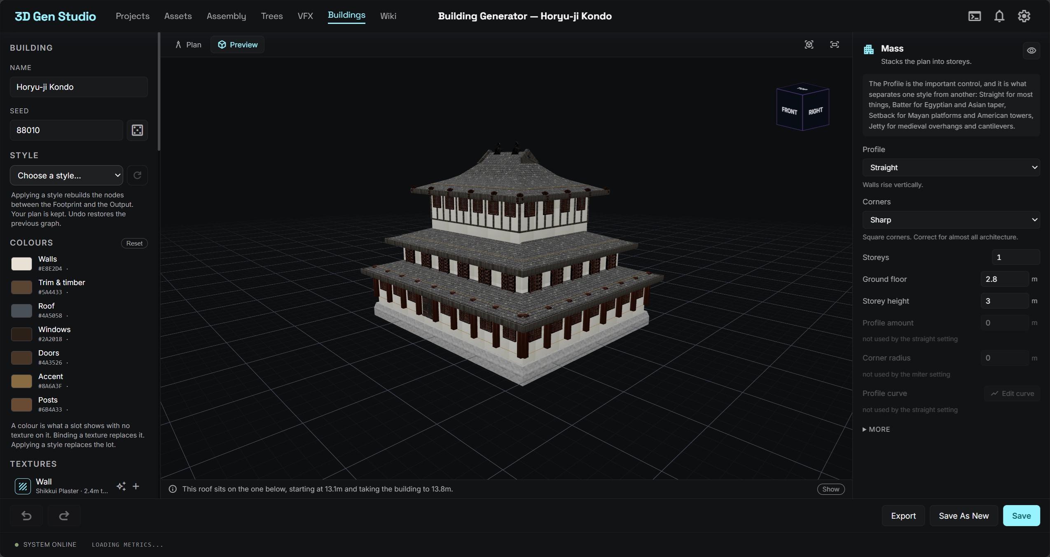Click the 'LOADING METRICS...' status text
The height and width of the screenshot is (557, 1050).
pos(128,545)
